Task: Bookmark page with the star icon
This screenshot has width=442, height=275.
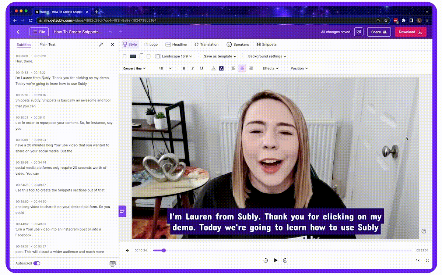Action: tap(386, 21)
